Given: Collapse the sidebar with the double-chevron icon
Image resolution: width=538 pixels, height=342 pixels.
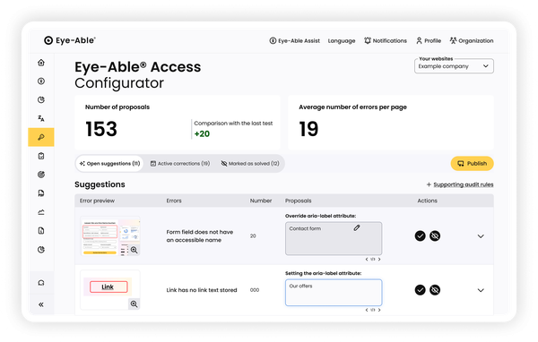Looking at the screenshot, I should click(41, 304).
